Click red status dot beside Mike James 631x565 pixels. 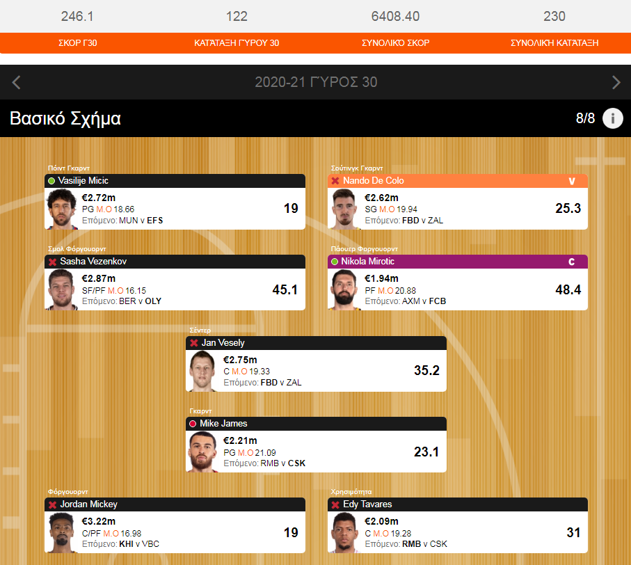coord(193,423)
